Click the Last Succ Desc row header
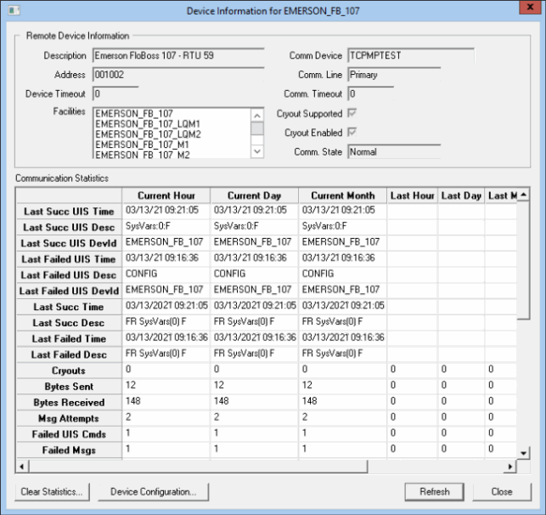This screenshot has width=546, height=515. pos(69,323)
